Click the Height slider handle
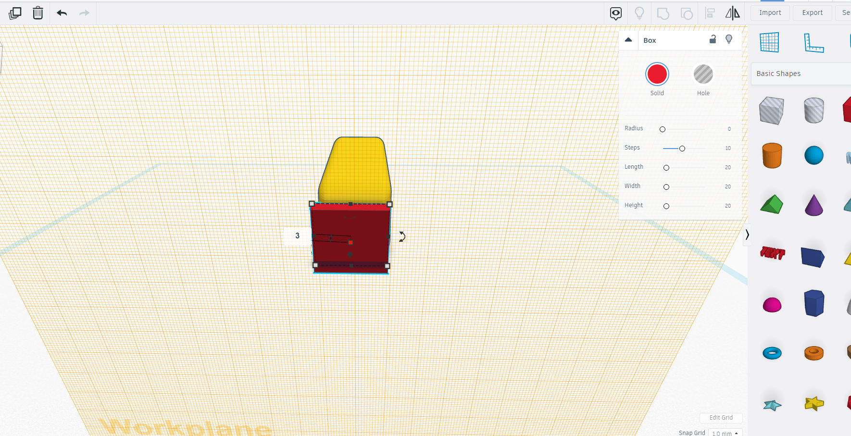The image size is (851, 436). pyautogui.click(x=666, y=206)
